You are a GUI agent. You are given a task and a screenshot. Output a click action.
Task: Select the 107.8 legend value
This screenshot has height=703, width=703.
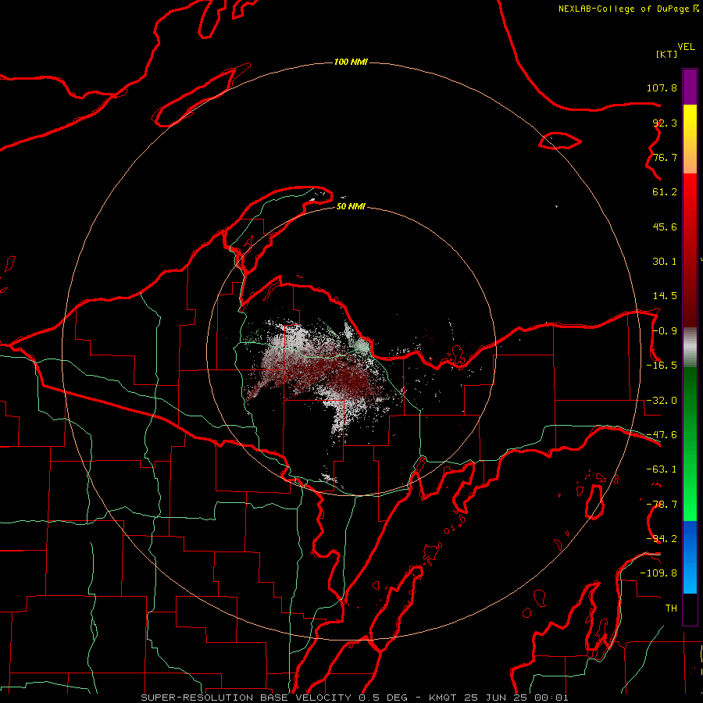click(x=662, y=87)
